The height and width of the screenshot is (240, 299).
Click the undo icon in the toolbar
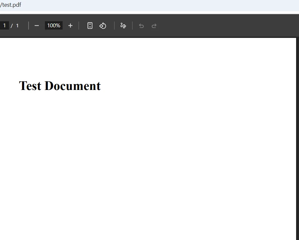tap(141, 26)
